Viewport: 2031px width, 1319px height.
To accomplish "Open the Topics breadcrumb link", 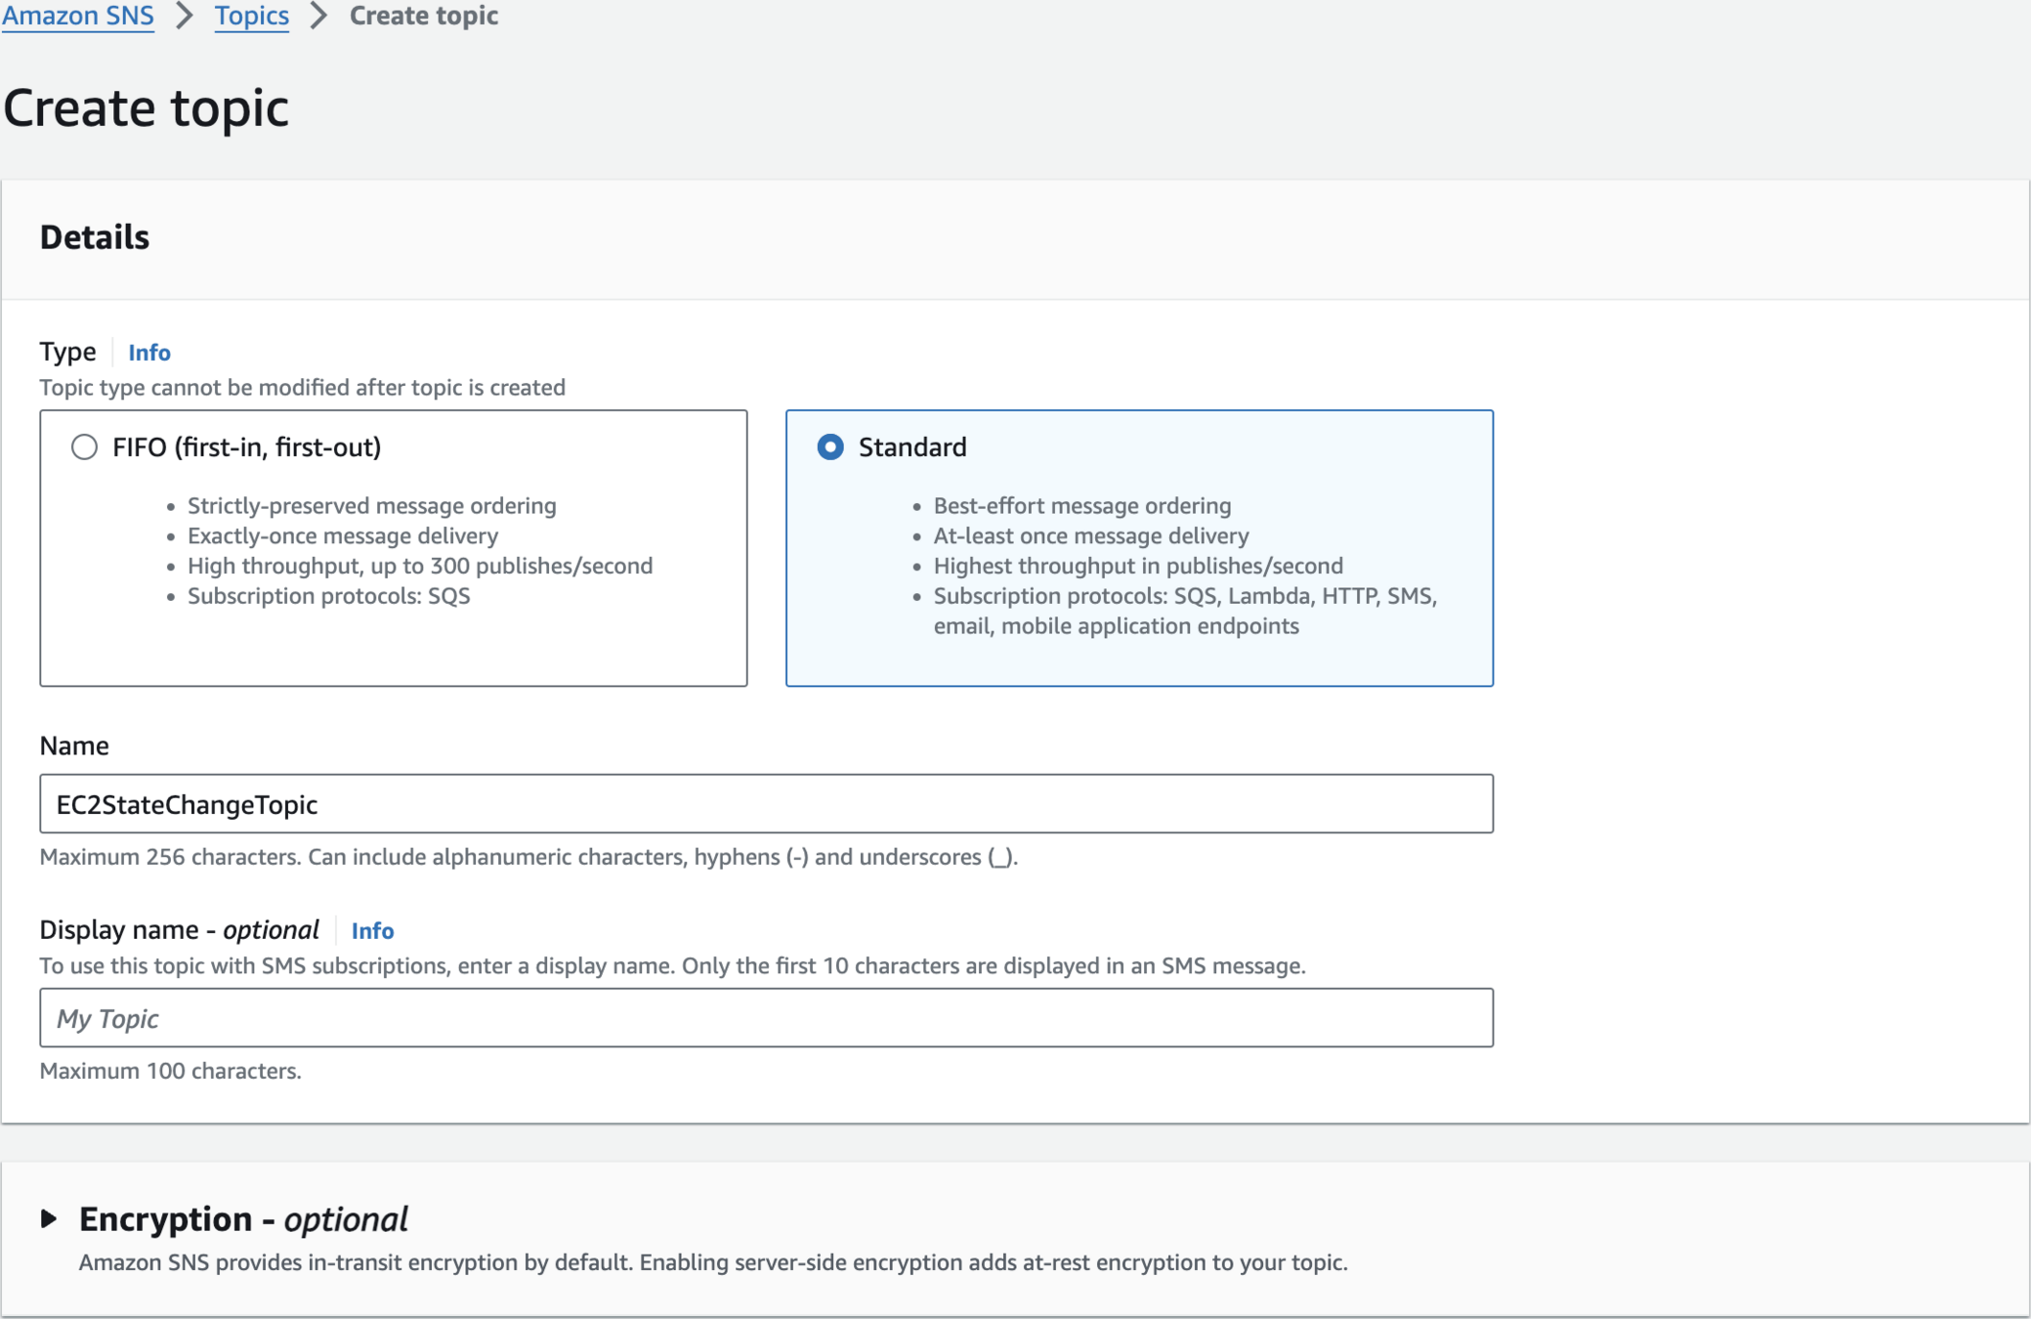I will point(251,16).
